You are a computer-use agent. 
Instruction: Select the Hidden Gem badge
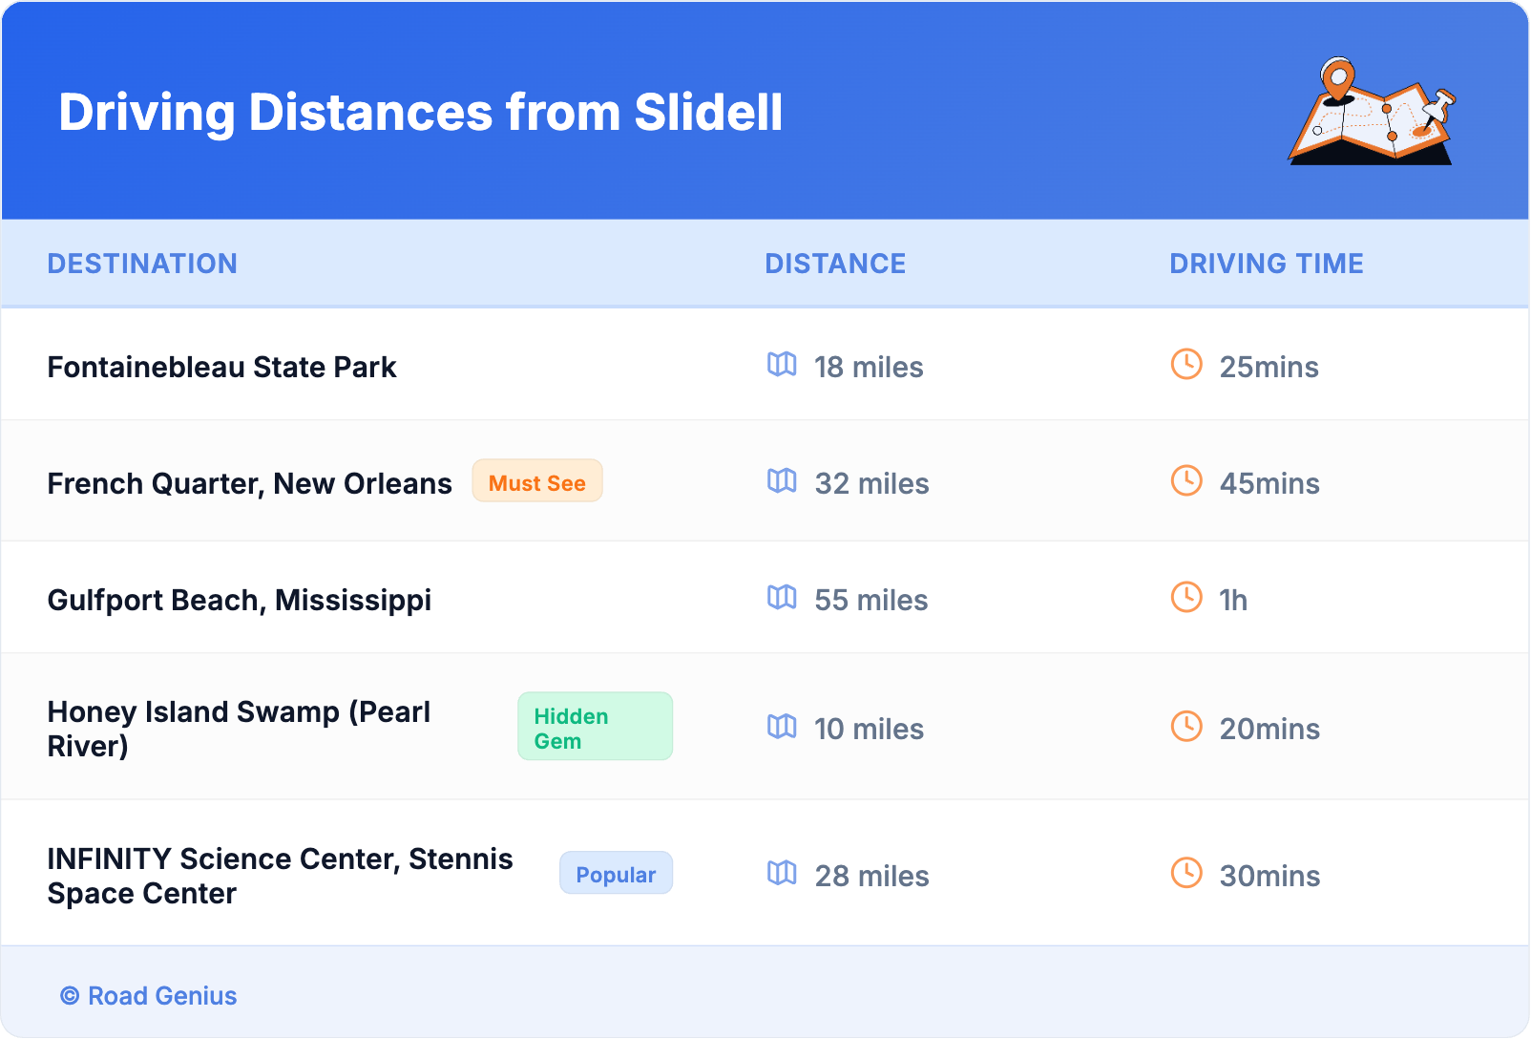click(x=595, y=728)
